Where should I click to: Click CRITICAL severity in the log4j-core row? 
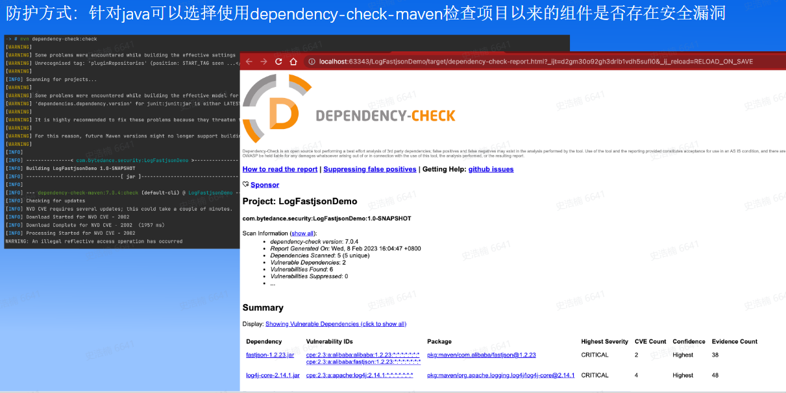[595, 375]
